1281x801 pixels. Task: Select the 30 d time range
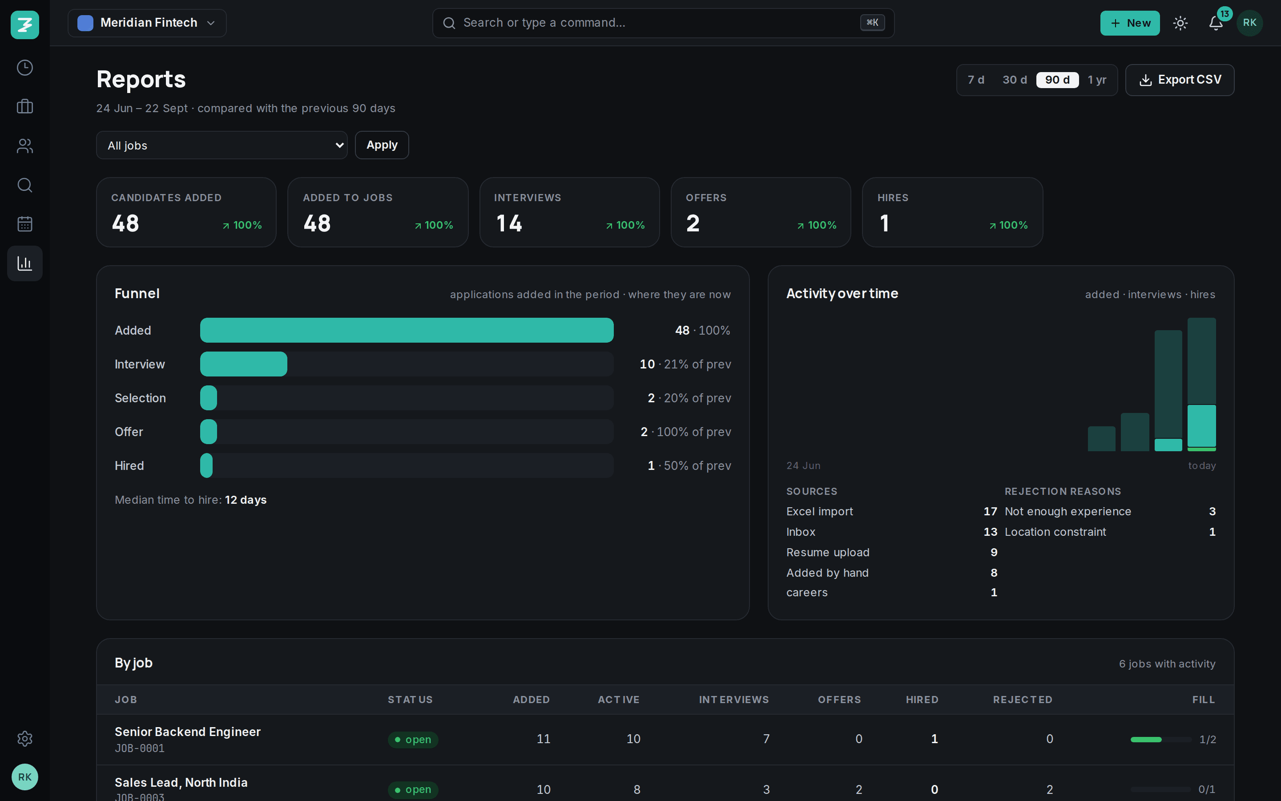(x=1014, y=80)
